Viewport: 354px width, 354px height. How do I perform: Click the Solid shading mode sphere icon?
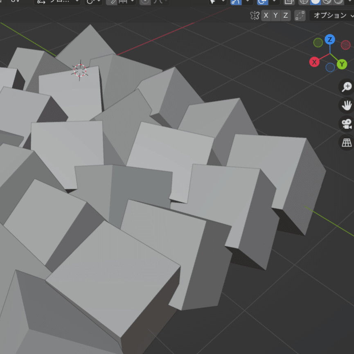315,2
